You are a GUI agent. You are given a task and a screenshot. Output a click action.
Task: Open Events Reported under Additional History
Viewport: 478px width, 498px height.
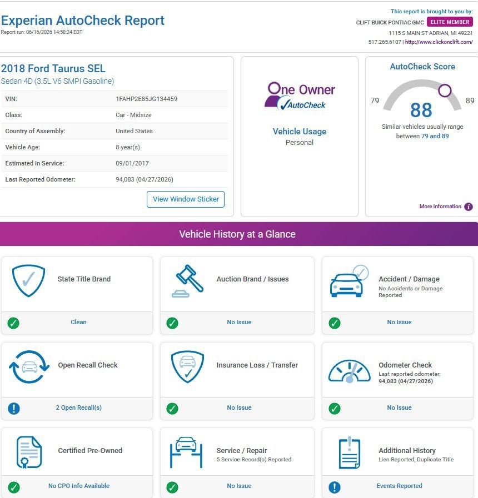click(x=399, y=486)
